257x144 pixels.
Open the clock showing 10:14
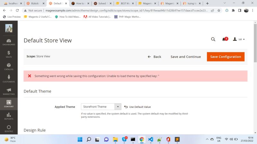(247, 139)
